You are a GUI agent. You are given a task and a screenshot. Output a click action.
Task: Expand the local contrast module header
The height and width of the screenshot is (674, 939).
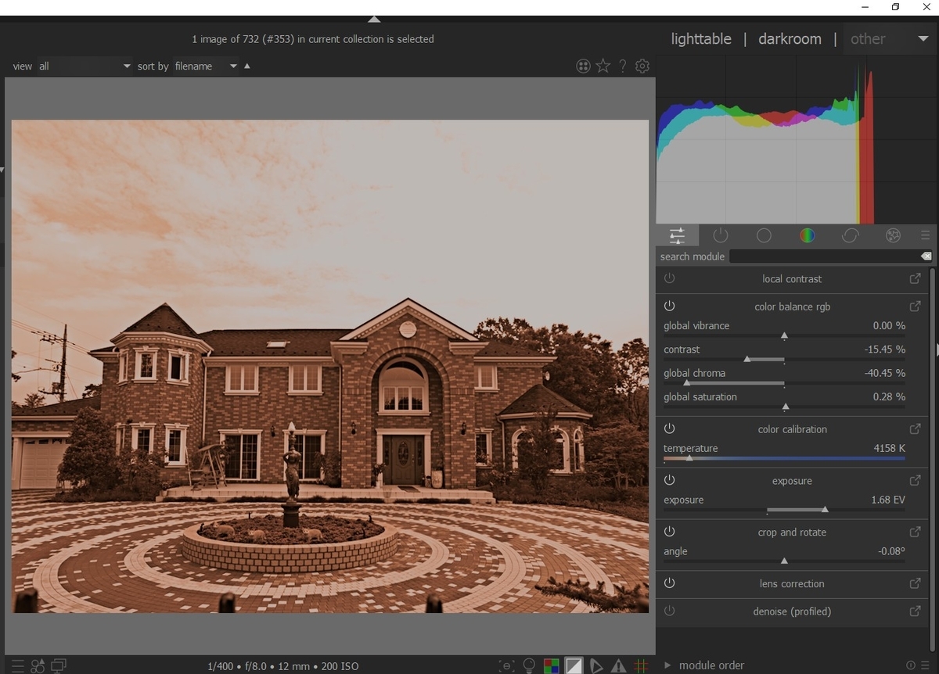[x=792, y=279]
